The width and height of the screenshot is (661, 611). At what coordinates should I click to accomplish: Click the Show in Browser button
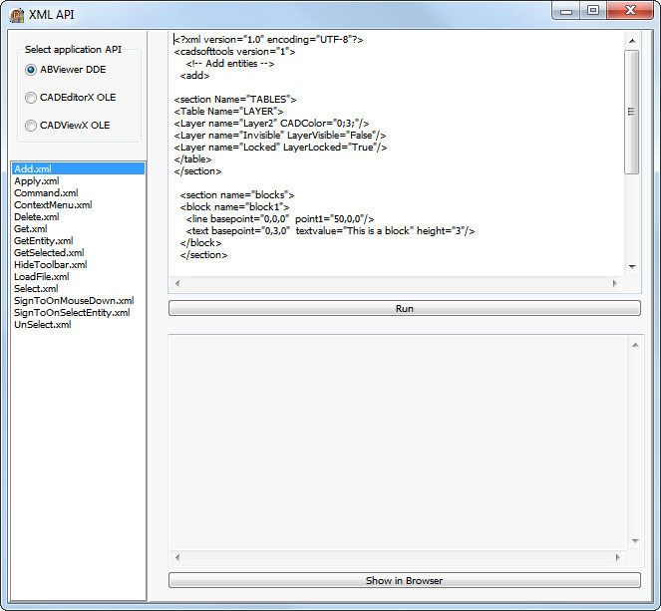[404, 581]
